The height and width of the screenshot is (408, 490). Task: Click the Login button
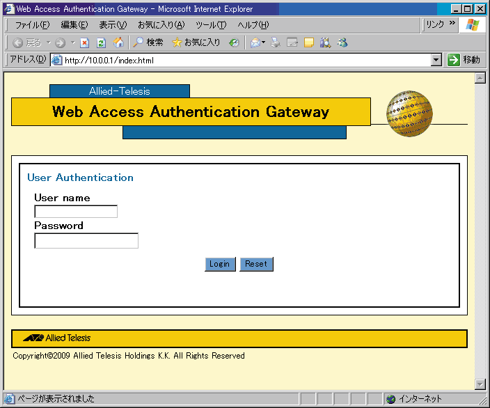click(220, 264)
